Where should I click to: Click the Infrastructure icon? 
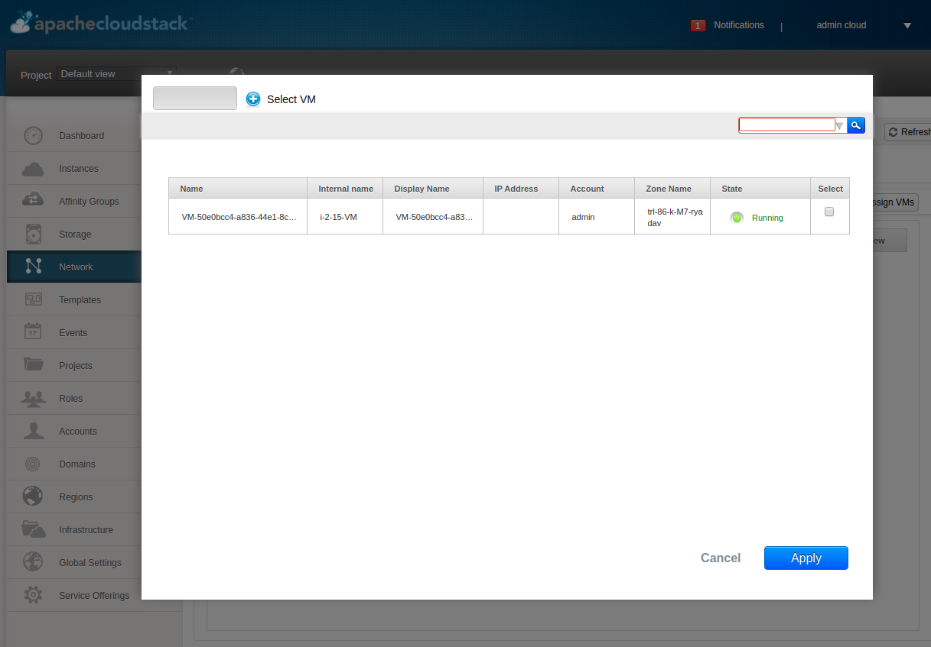click(33, 529)
